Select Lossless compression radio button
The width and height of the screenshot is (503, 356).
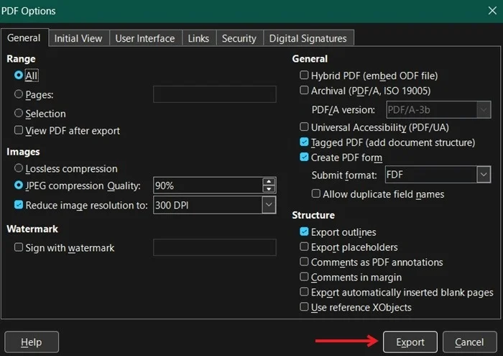(19, 168)
